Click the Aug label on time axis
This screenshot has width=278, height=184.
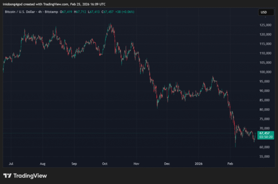43,164
